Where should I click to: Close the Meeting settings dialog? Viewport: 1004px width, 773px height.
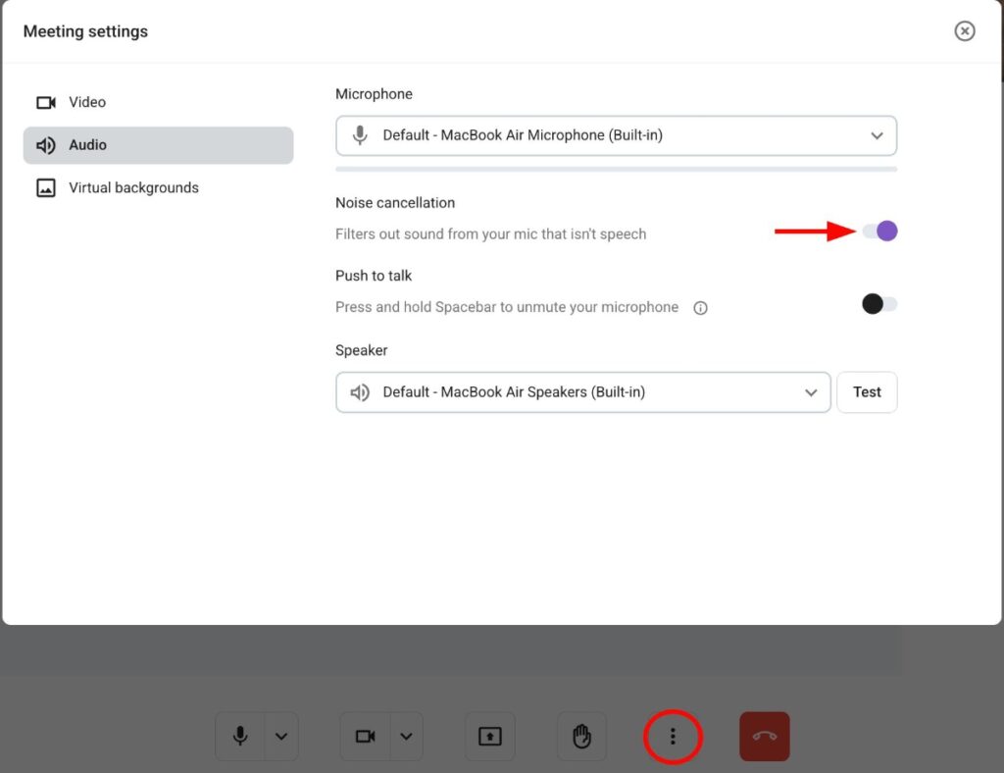[965, 31]
